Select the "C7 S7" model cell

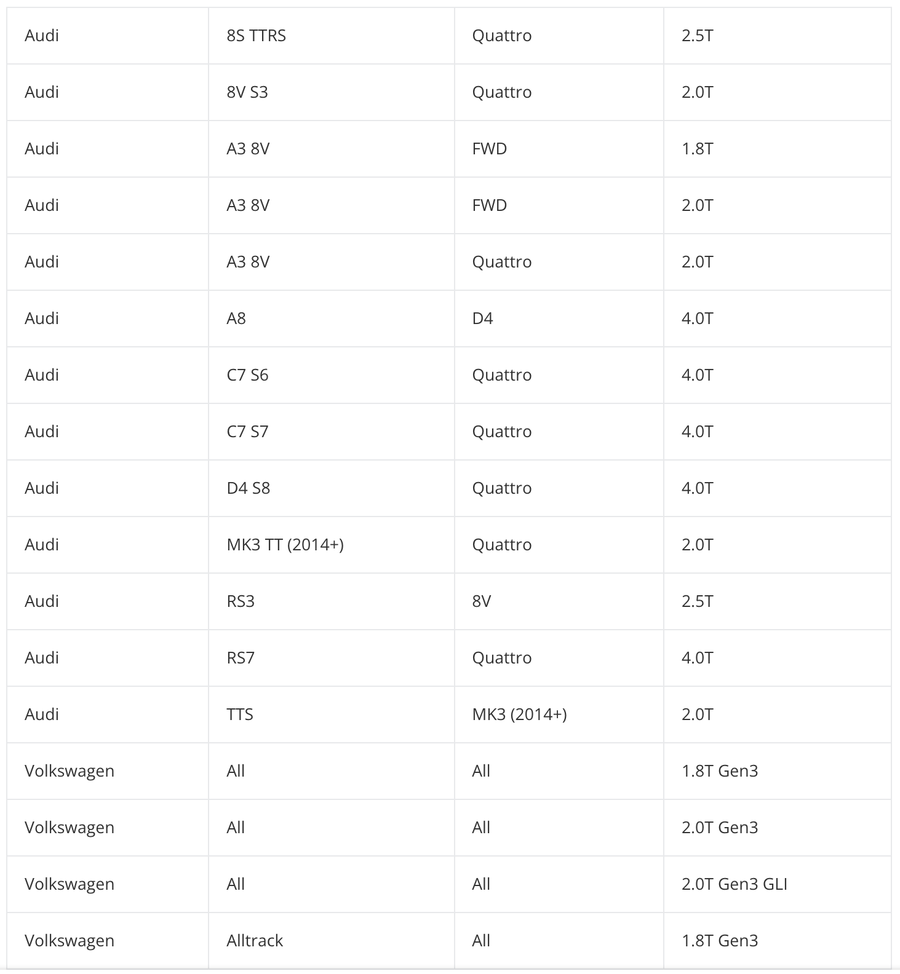(247, 432)
